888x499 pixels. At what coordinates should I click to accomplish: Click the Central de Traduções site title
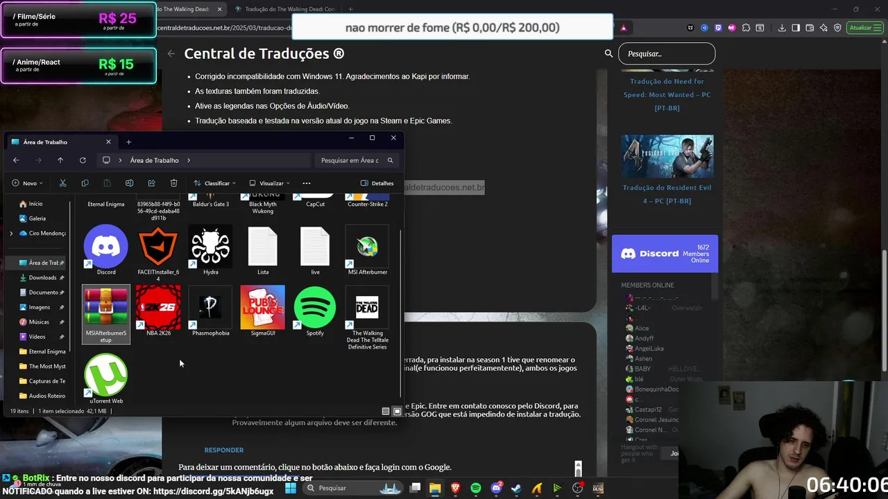pyautogui.click(x=264, y=53)
